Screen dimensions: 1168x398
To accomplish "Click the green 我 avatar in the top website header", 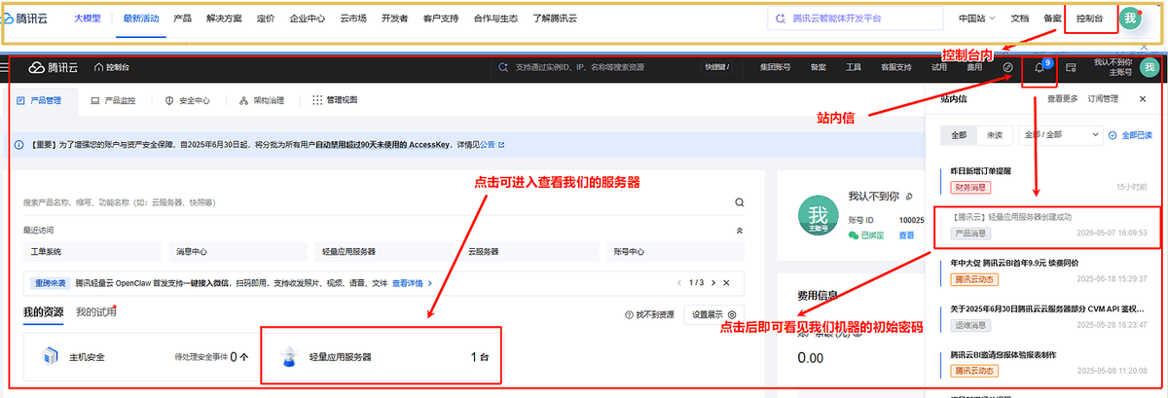I will click(1131, 18).
